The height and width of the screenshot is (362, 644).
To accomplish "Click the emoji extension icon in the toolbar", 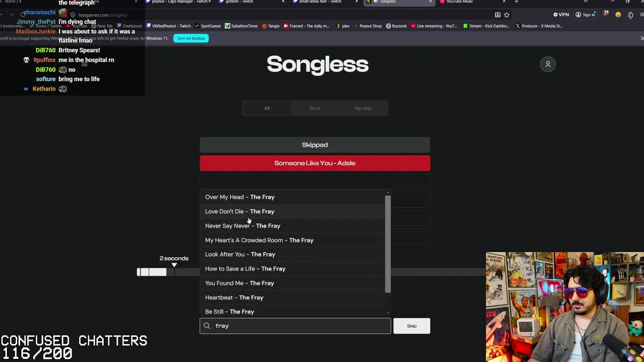I will click(x=618, y=15).
